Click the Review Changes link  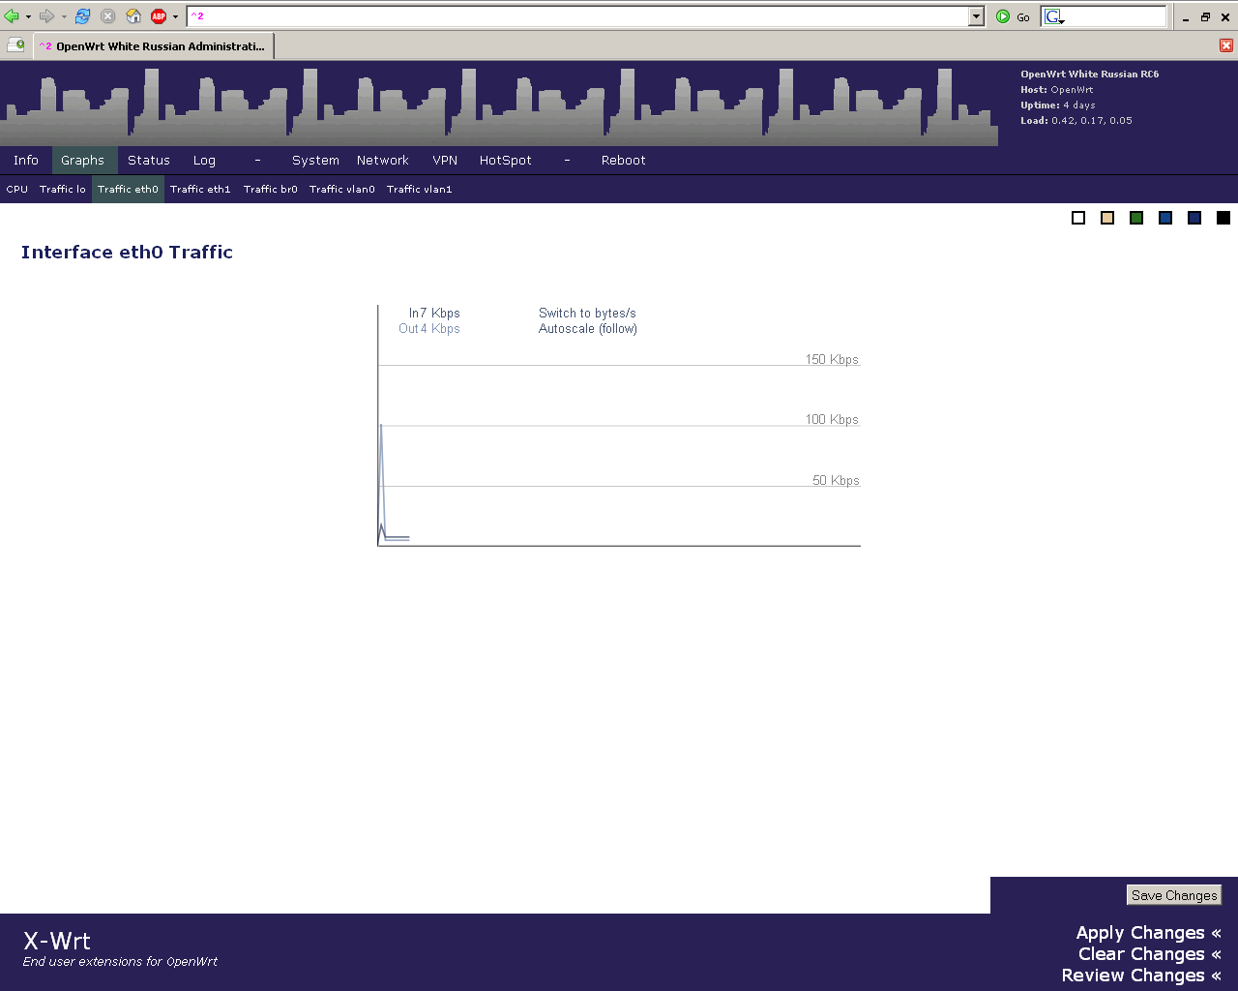point(1141,976)
